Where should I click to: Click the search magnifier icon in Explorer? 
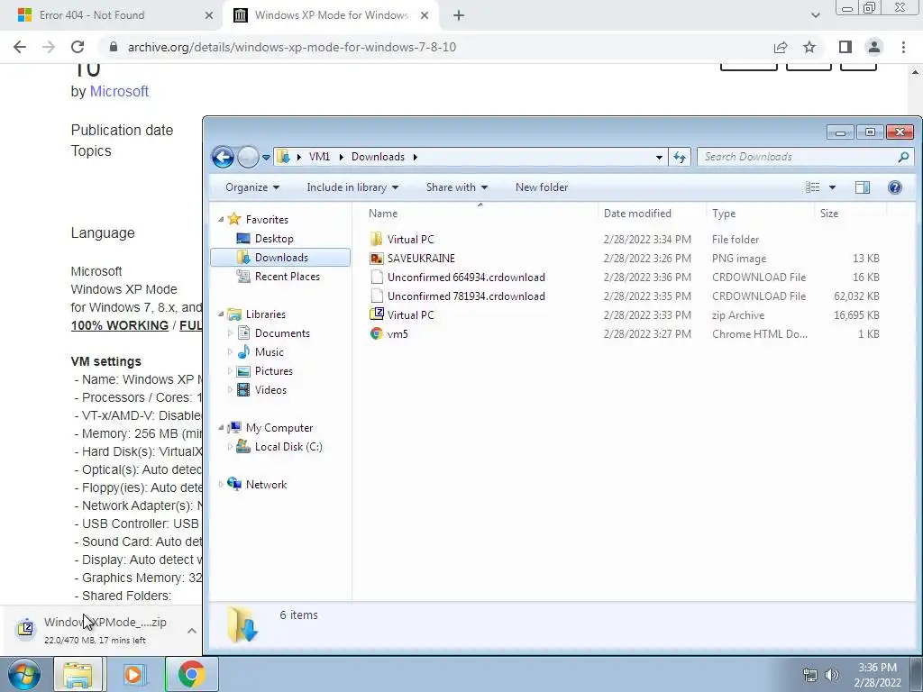pyautogui.click(x=903, y=157)
